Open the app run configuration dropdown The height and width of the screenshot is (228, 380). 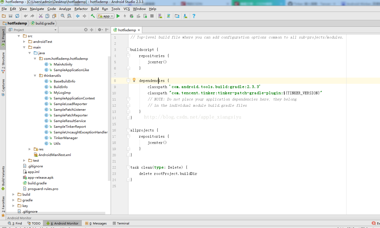(x=106, y=16)
